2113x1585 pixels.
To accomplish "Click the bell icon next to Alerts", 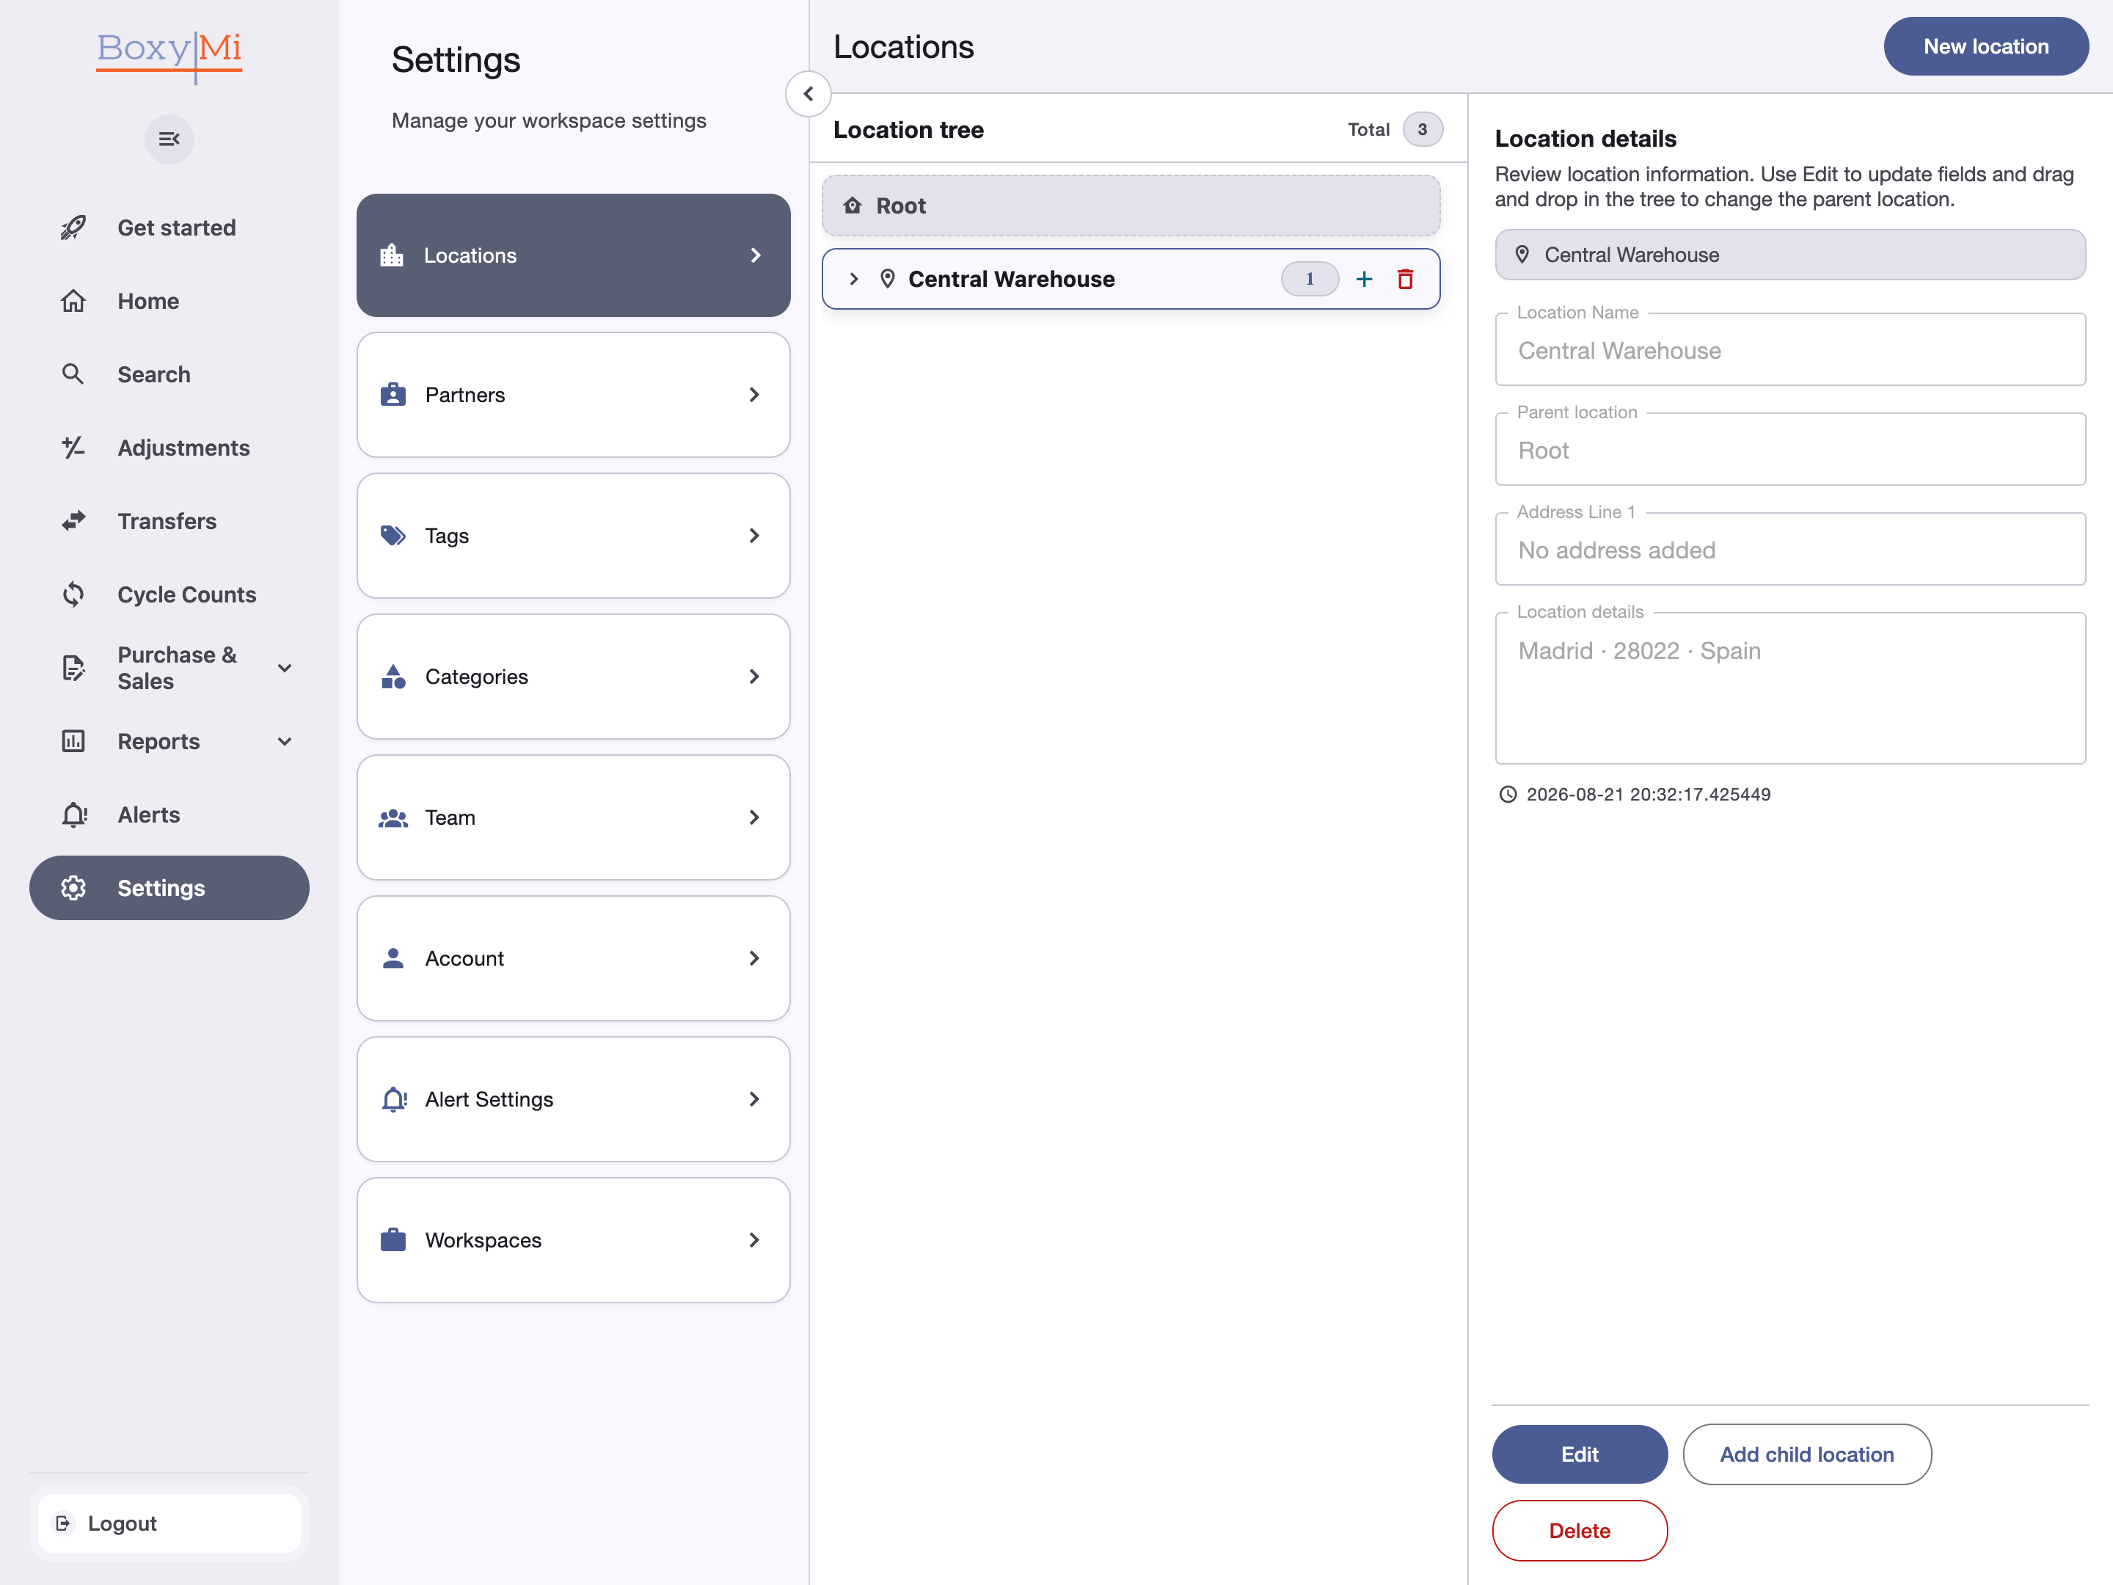I will click(x=75, y=815).
